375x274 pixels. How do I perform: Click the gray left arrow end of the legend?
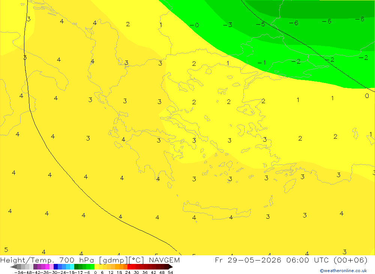click(x=13, y=267)
